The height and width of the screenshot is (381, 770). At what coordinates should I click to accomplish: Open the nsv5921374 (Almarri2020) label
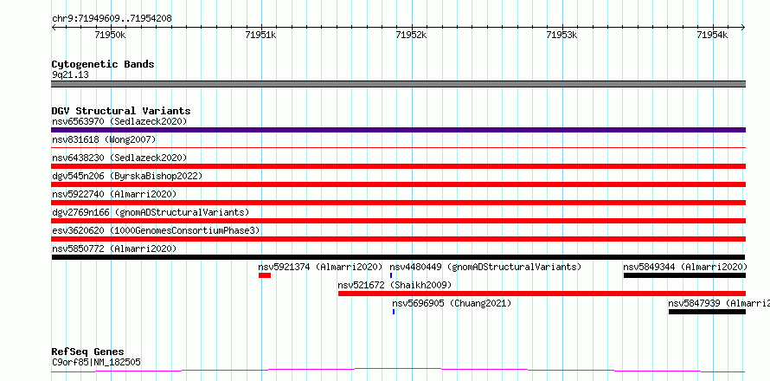pos(320,267)
